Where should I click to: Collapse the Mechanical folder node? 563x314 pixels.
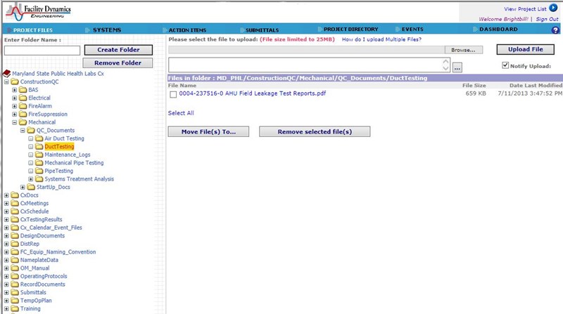tap(15, 122)
